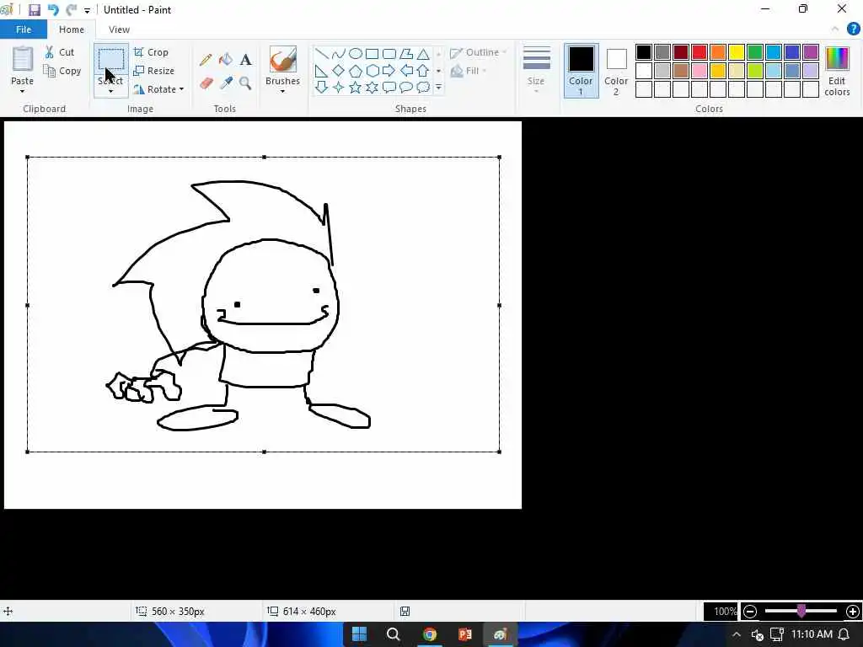The image size is (863, 647).
Task: Pick the Right triangle shape
Action: [322, 71]
